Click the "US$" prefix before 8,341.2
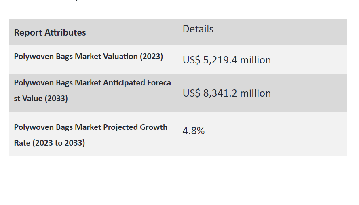This screenshot has height=205, width=359. click(x=191, y=93)
